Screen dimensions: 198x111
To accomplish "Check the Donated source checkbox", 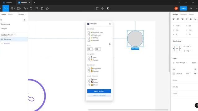I will click(x=89, y=40).
